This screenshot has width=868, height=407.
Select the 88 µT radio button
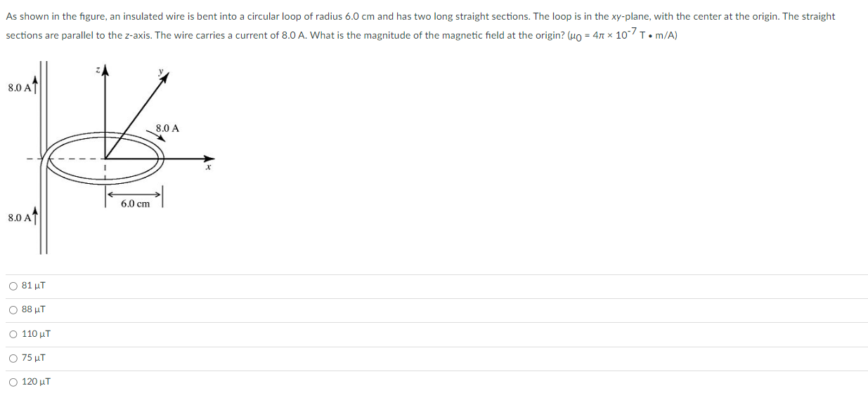pos(13,309)
